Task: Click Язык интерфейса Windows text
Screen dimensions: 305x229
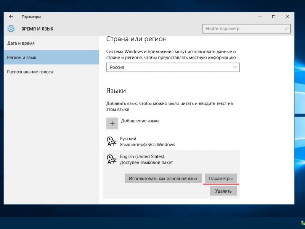Action: [x=148, y=145]
